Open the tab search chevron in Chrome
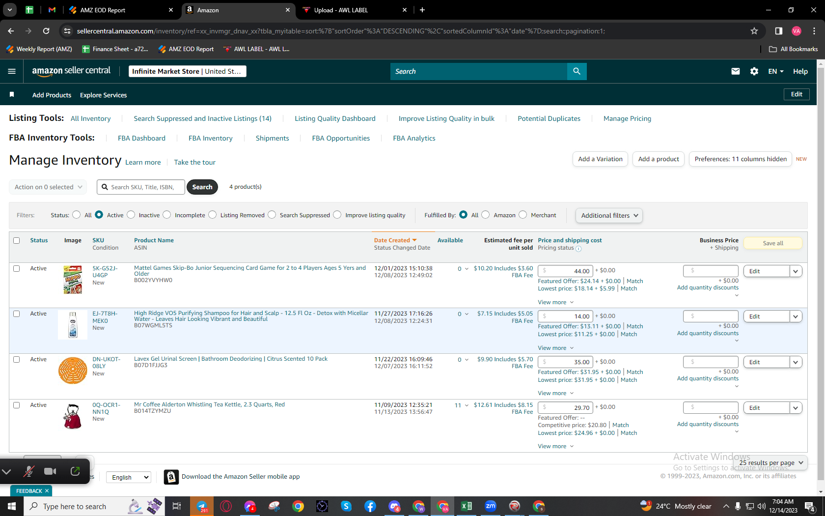 click(x=10, y=10)
